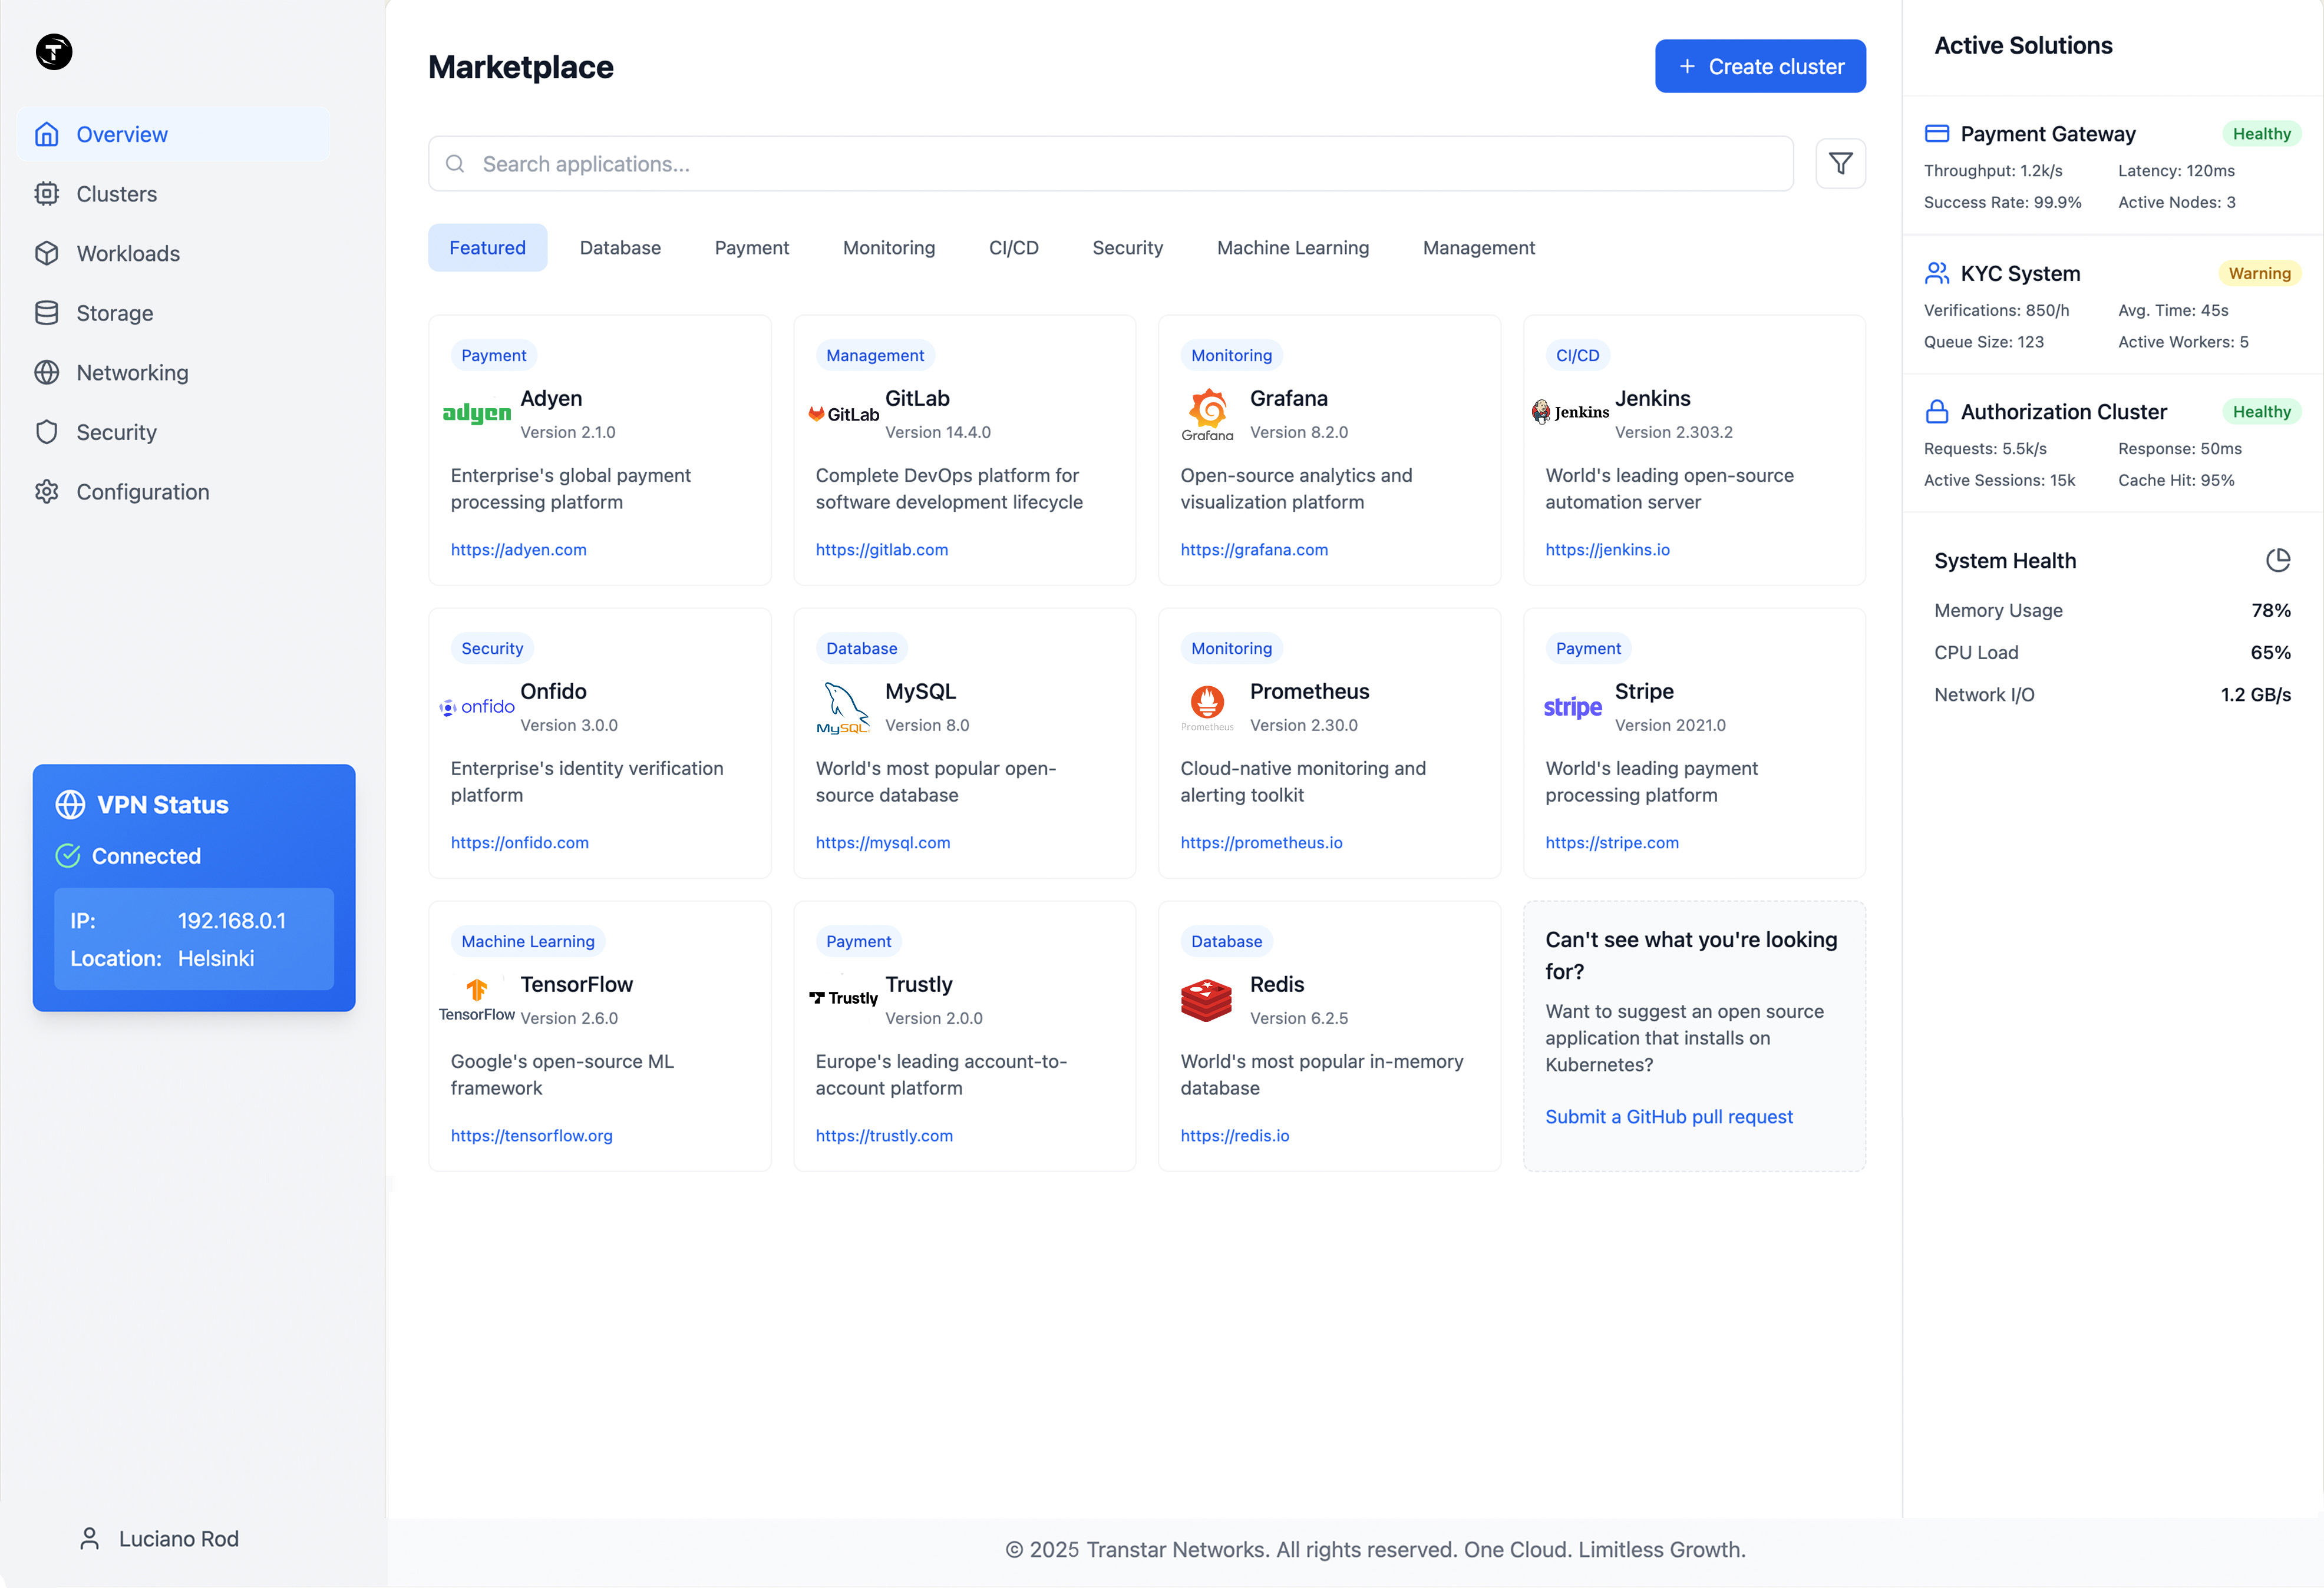Select the Security shield icon in sidebar
The image size is (2324, 1588).
coord(47,432)
